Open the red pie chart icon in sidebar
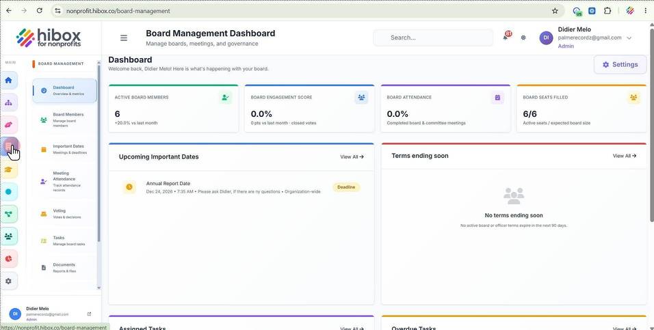 [x=9, y=259]
